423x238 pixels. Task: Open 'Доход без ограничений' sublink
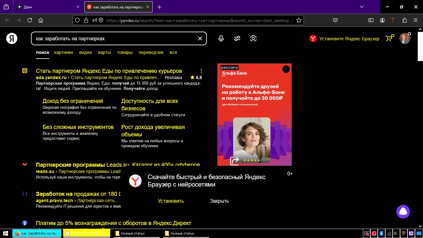73,101
